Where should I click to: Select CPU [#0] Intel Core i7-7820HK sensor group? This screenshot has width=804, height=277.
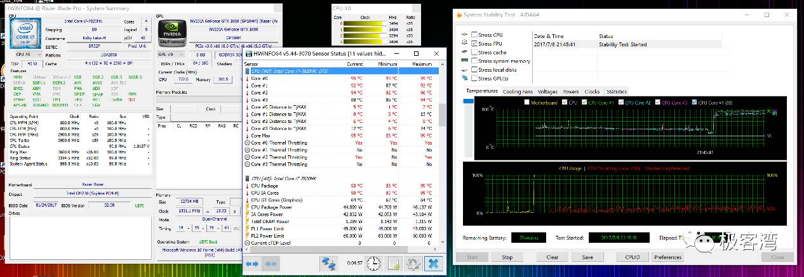(340, 179)
